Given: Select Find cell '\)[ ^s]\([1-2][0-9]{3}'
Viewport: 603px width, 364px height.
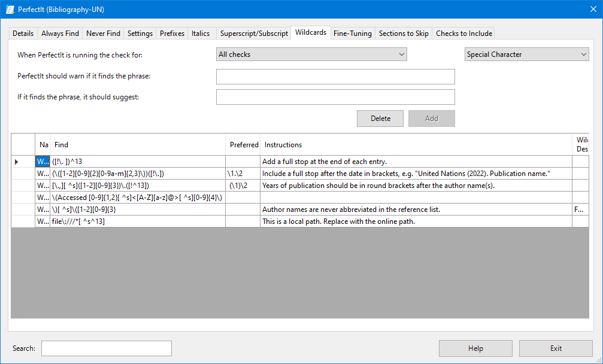Looking at the screenshot, I should pos(138,209).
